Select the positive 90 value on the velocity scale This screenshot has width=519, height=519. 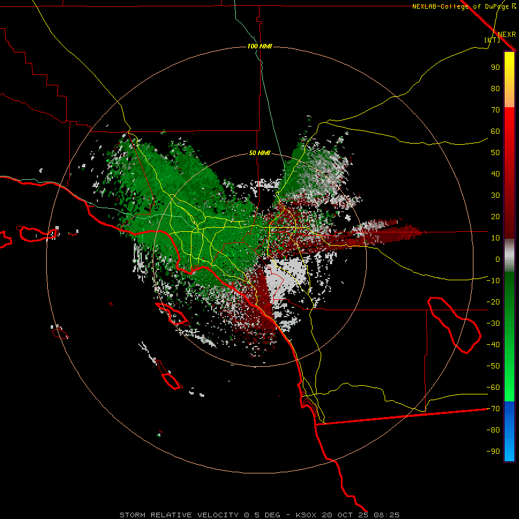tap(495, 67)
